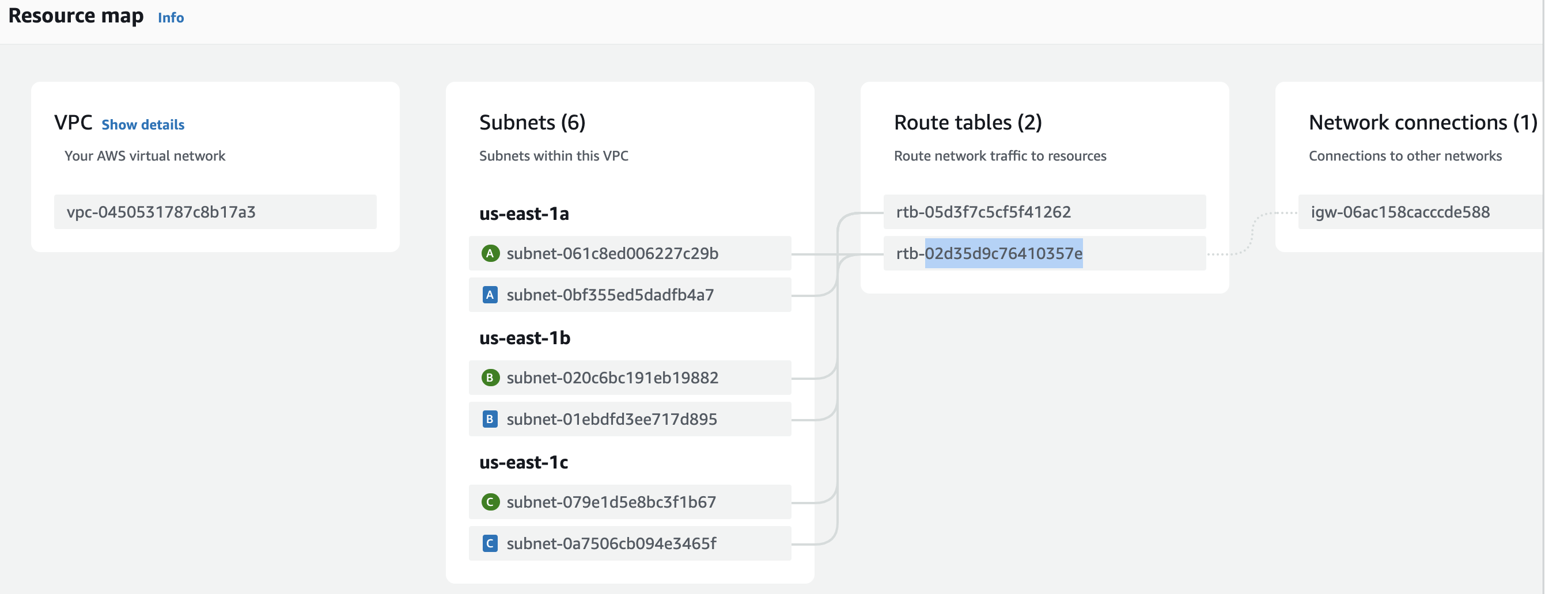Click blue C icon of subnet-0a7506cb094e3465f

coord(490,543)
